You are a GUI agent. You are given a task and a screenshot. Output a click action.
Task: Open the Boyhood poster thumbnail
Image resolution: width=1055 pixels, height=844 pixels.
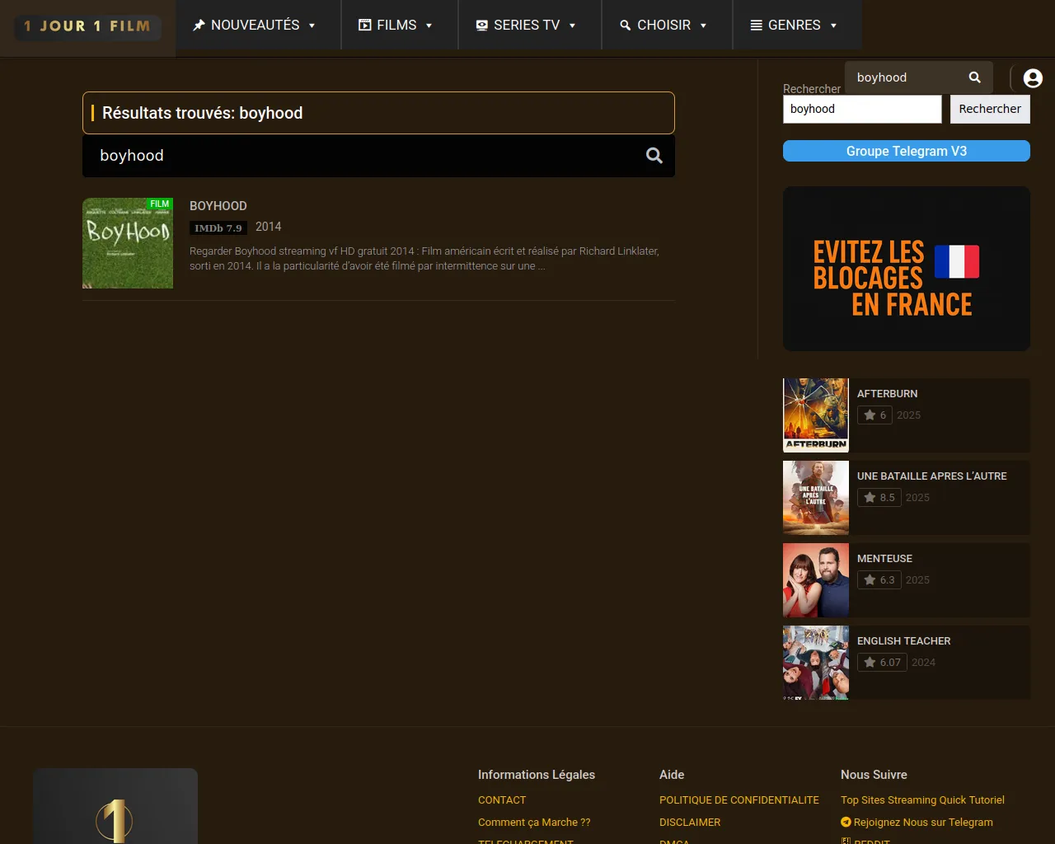[x=128, y=243]
